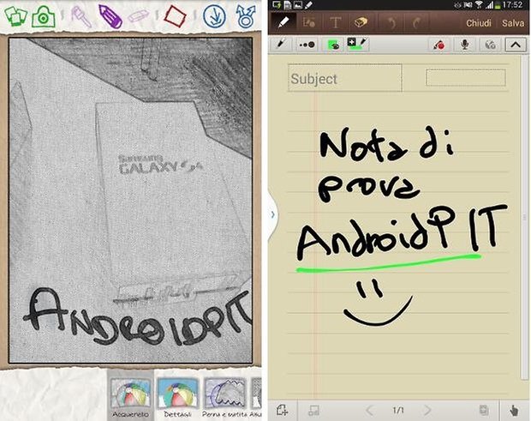This screenshot has width=531, height=421.
Task: Tap the add page icon
Action: click(x=282, y=411)
